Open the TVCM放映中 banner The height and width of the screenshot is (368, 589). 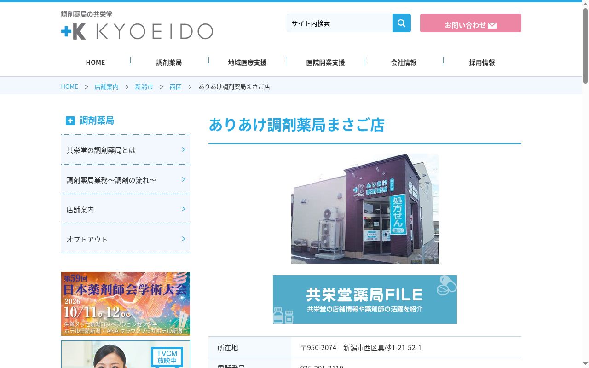pyautogui.click(x=126, y=354)
